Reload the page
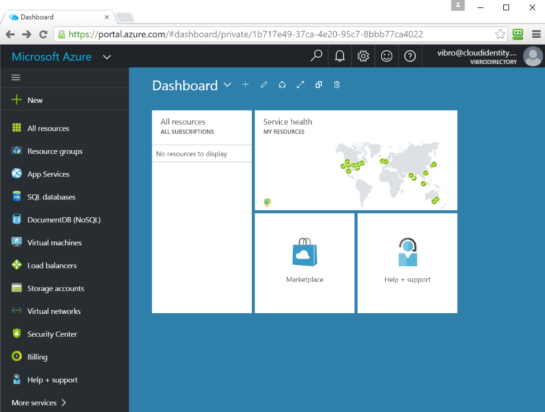 click(43, 34)
